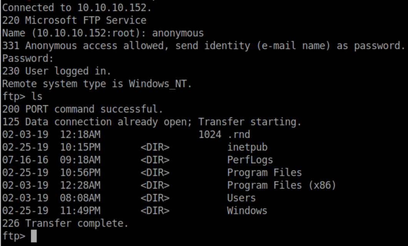The height and width of the screenshot is (246, 408).
Task: Click the PerfLogs directory entry
Action: point(250,160)
